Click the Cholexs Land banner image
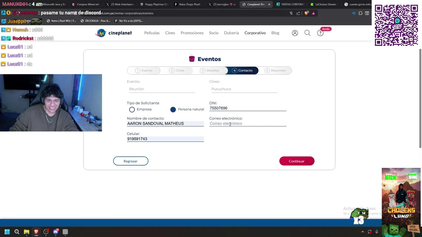 pyautogui.click(x=401, y=202)
